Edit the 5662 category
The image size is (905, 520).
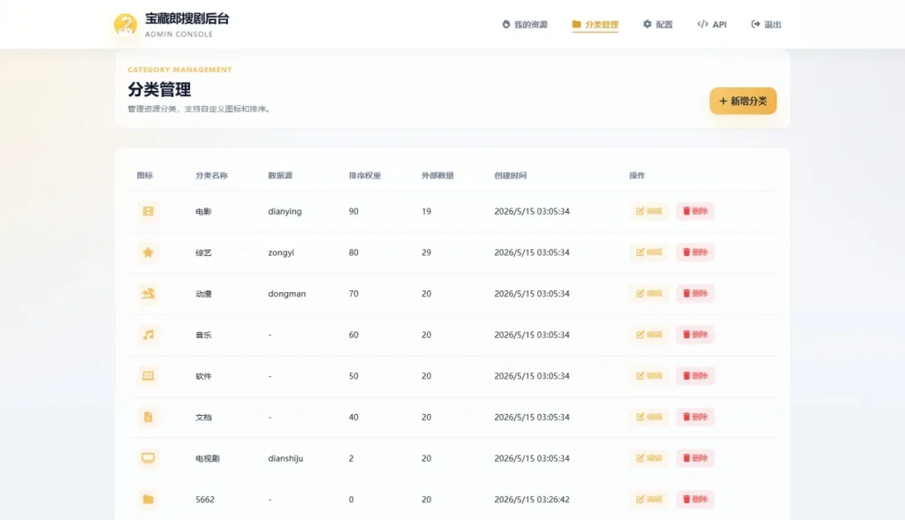[x=650, y=499]
